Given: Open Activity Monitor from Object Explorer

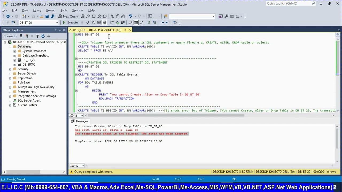Looking at the screenshot, I should (49, 36).
